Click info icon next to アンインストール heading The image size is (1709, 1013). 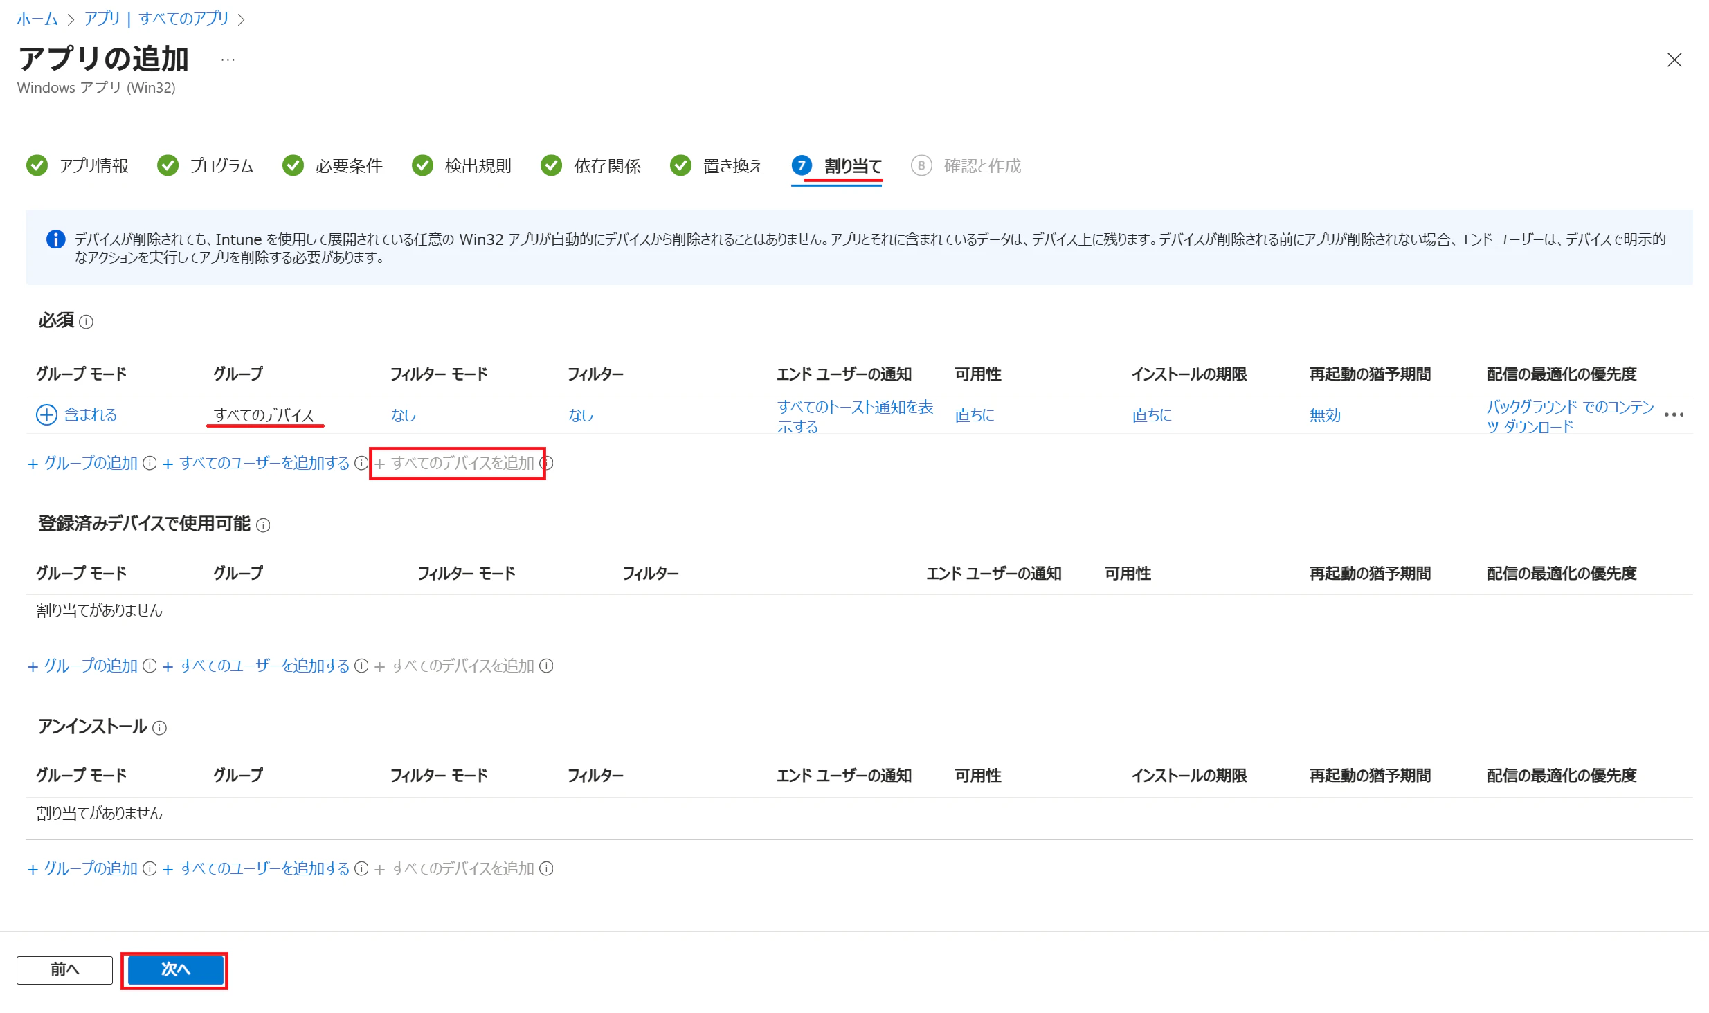[159, 728]
